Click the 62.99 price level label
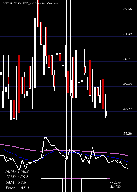137x192 pixels. [128, 9]
